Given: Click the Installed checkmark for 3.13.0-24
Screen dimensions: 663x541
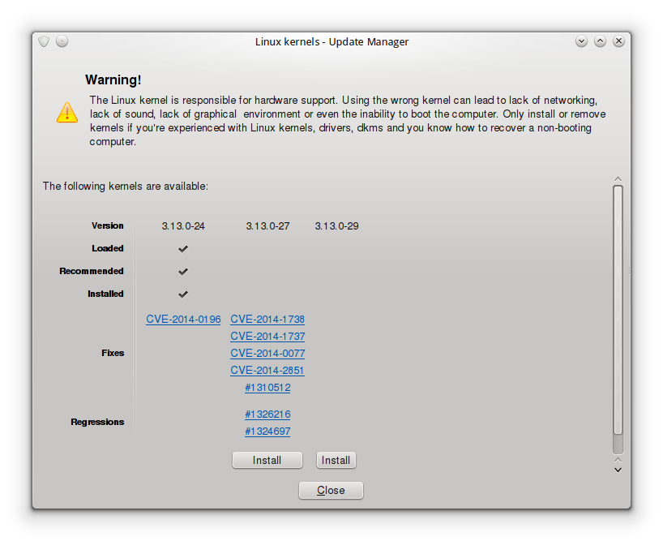Looking at the screenshot, I should pos(183,294).
